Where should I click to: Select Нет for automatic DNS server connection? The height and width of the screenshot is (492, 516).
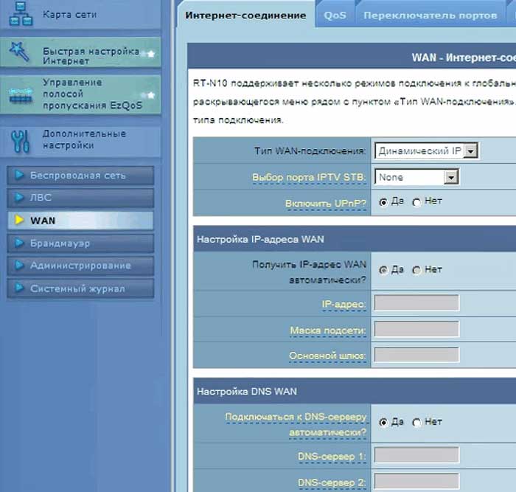416,422
